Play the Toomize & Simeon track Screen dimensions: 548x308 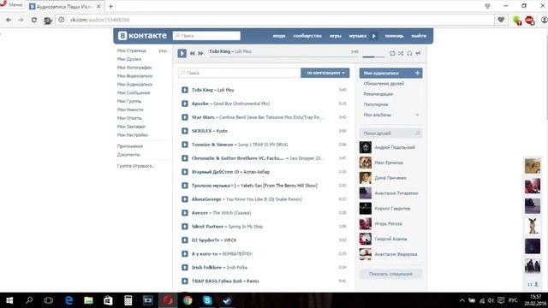tap(185, 145)
